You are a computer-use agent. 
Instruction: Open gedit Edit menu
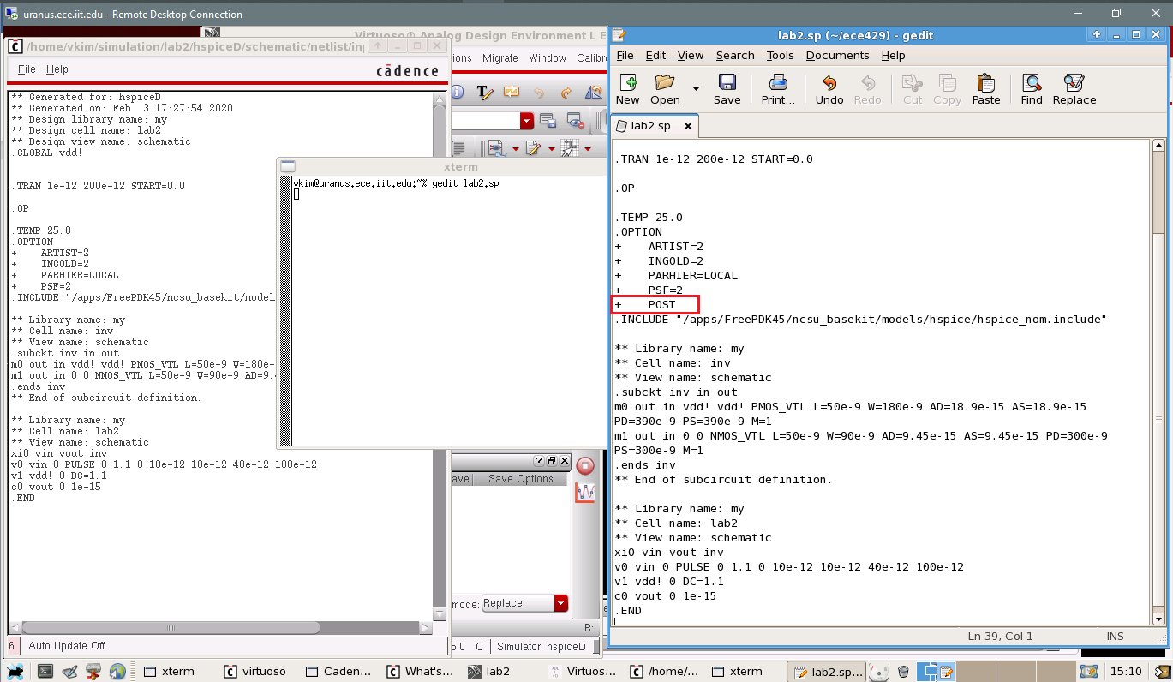[x=655, y=56]
